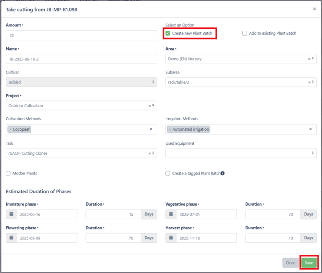Viewport: 322px width, 273px height.
Task: Click the gray Close button
Action: click(290, 263)
